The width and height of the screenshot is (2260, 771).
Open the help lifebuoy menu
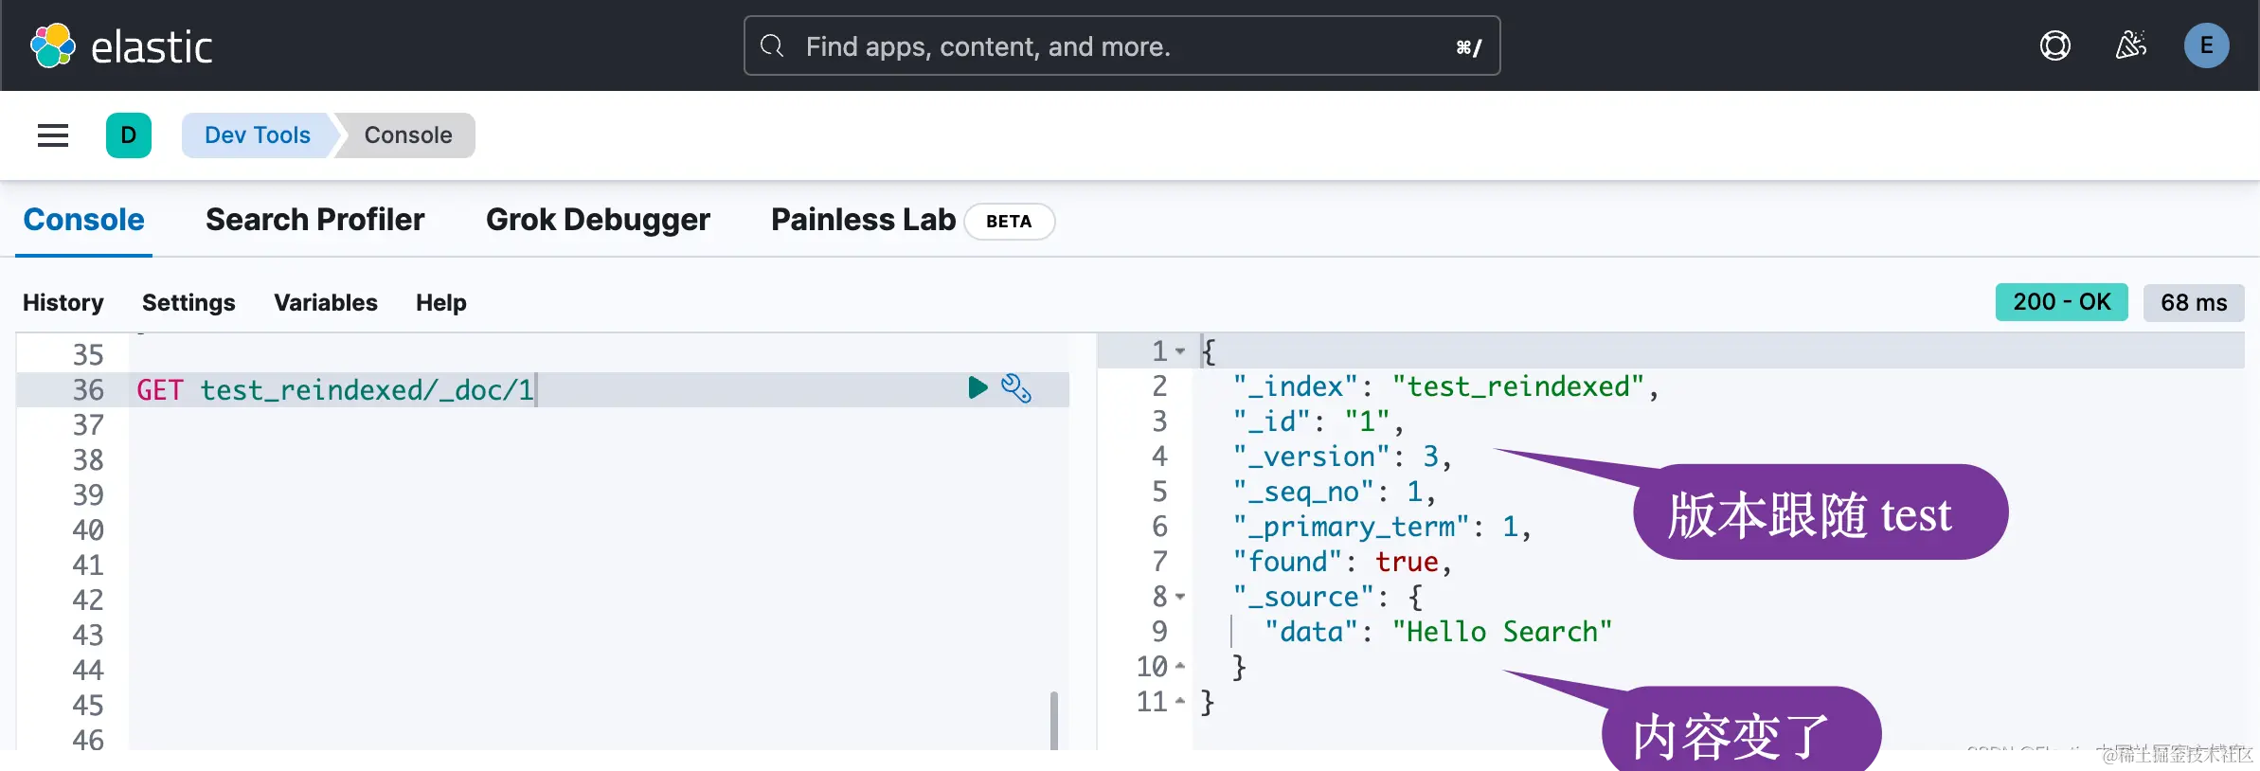[x=2054, y=45]
